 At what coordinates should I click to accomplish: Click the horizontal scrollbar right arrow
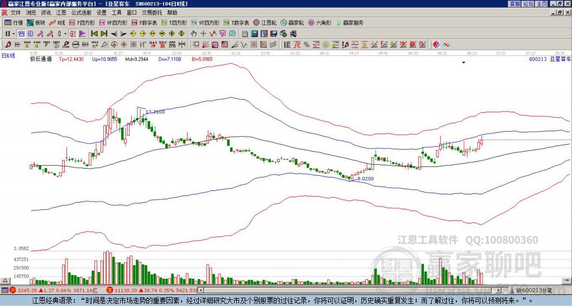tap(499, 290)
